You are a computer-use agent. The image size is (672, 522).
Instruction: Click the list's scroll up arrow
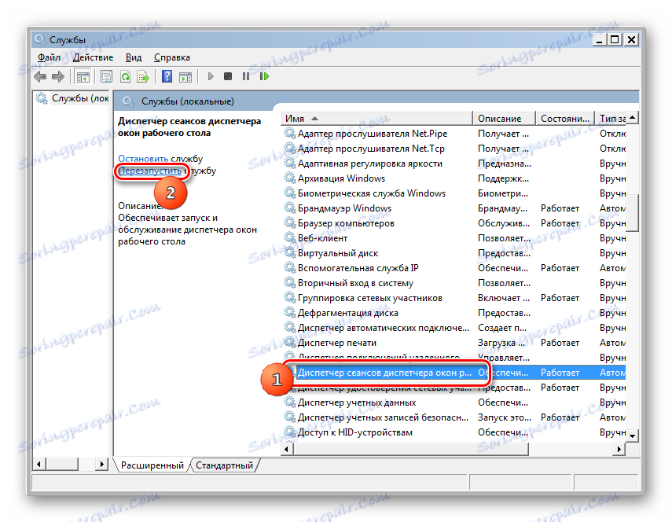[633, 118]
